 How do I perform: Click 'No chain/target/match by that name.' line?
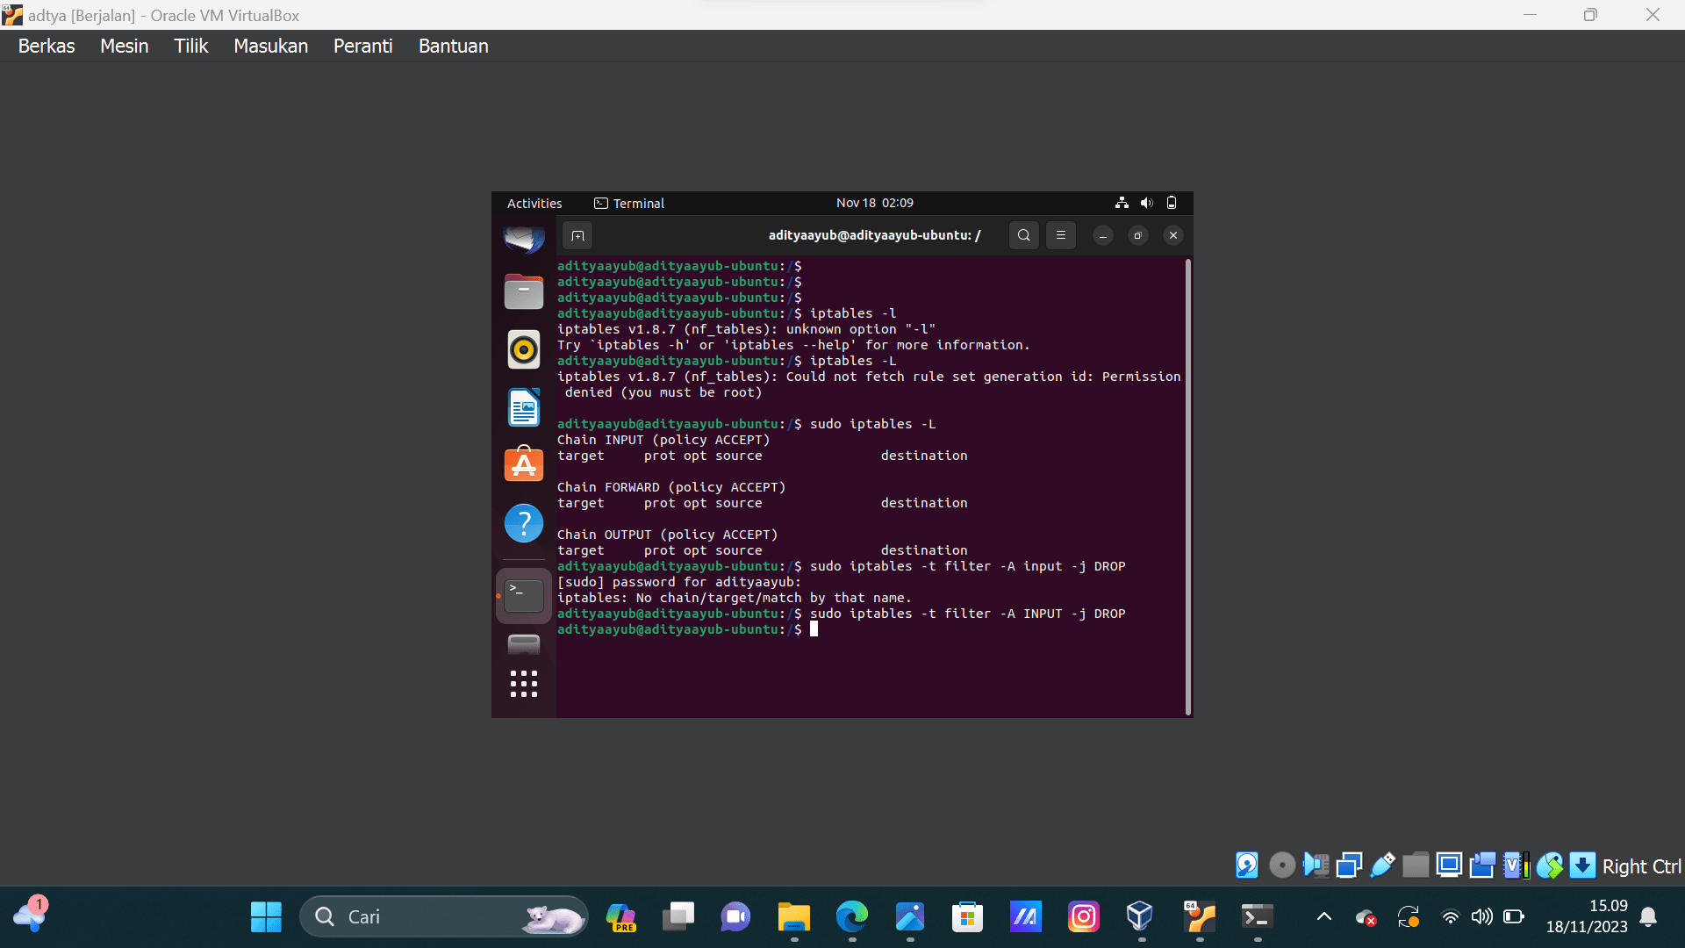[774, 598]
